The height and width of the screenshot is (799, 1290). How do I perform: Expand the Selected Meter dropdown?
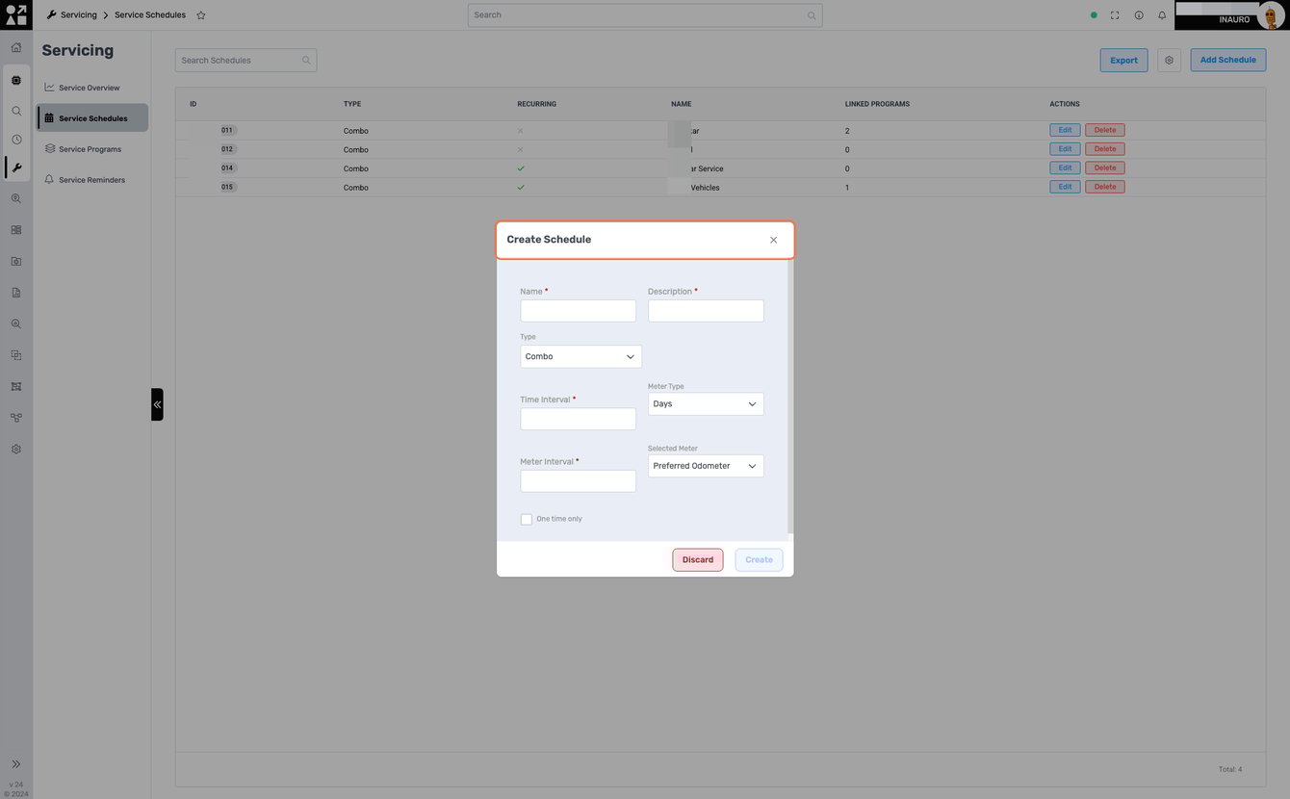click(x=705, y=466)
